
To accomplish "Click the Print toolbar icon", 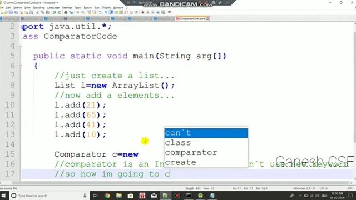I will 31,12.
